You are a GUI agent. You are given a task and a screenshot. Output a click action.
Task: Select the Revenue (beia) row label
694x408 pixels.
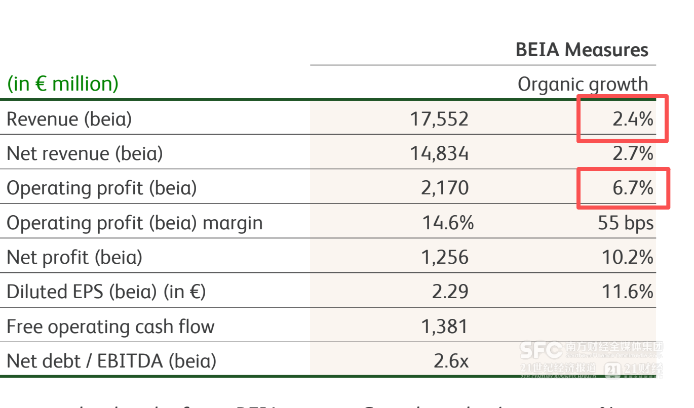click(x=69, y=119)
